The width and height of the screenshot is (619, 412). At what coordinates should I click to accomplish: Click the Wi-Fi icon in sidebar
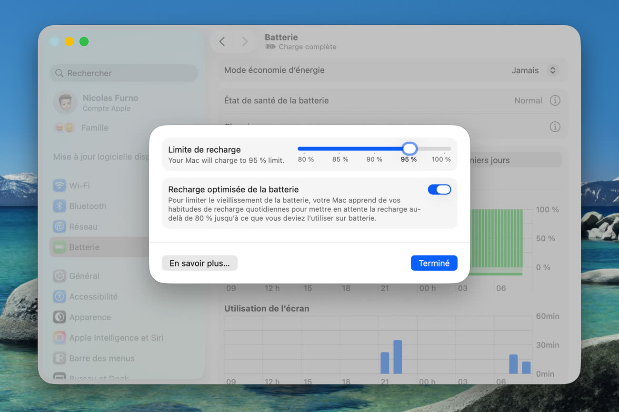point(60,186)
